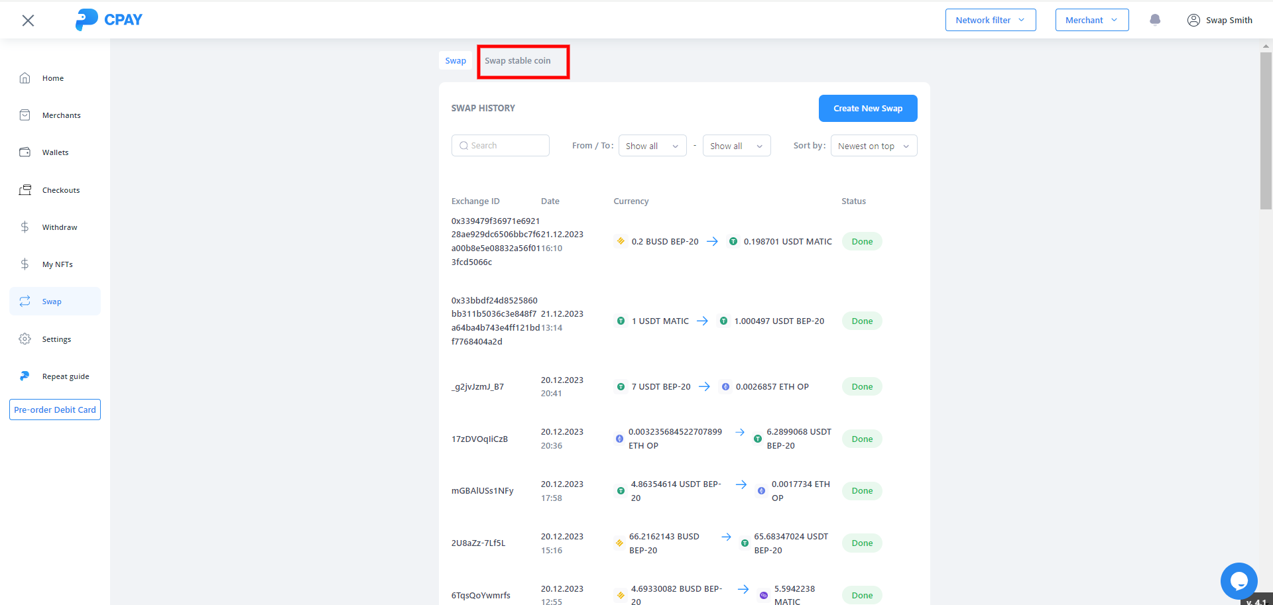Open the Settings gear icon
The width and height of the screenshot is (1273, 605).
click(25, 339)
